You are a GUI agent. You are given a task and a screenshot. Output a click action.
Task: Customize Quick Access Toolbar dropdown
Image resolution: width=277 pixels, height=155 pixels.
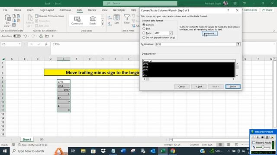[x=52, y=36]
